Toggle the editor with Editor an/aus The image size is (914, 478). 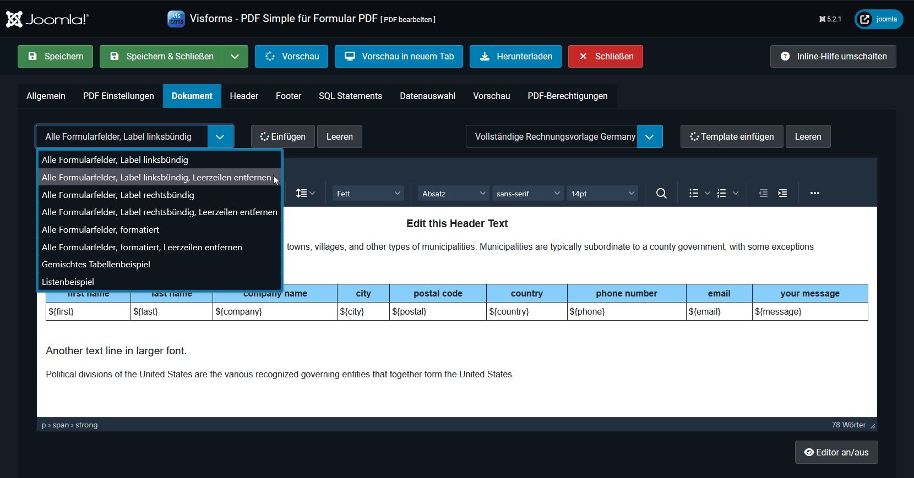(x=836, y=452)
